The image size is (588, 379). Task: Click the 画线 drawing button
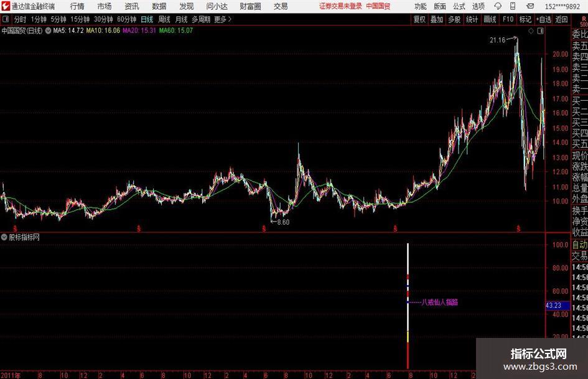[x=490, y=19]
